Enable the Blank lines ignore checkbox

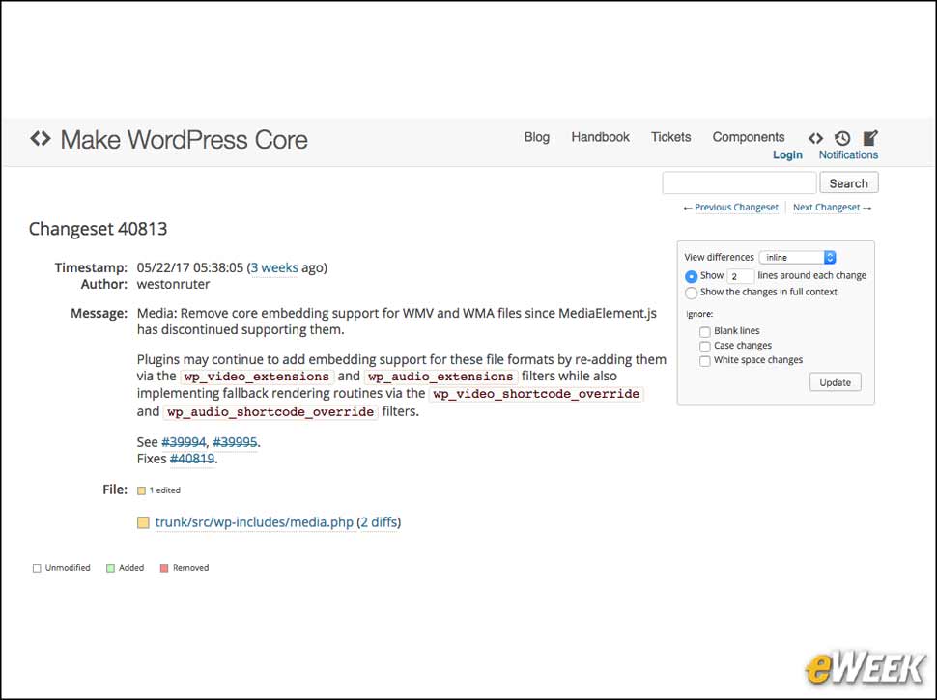click(x=705, y=331)
